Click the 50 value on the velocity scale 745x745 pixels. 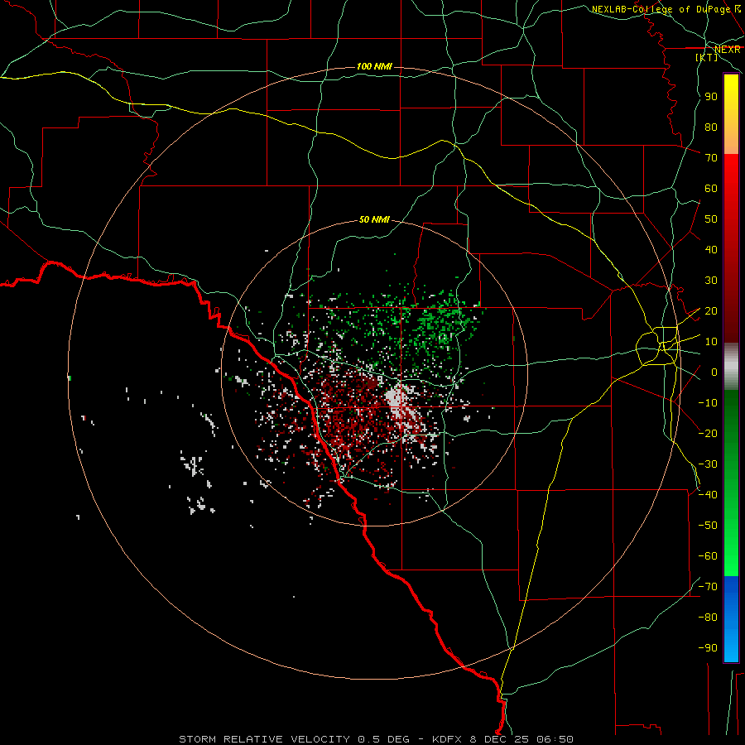[711, 219]
